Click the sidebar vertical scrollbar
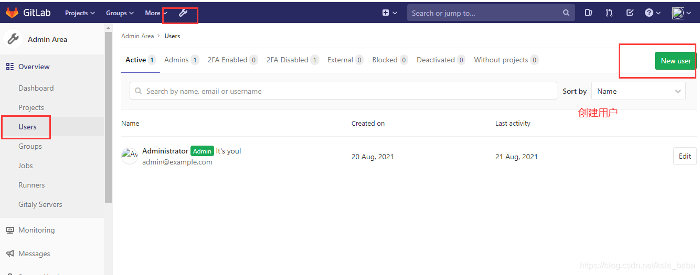Screen dimensions: 700x275 pos(108,117)
